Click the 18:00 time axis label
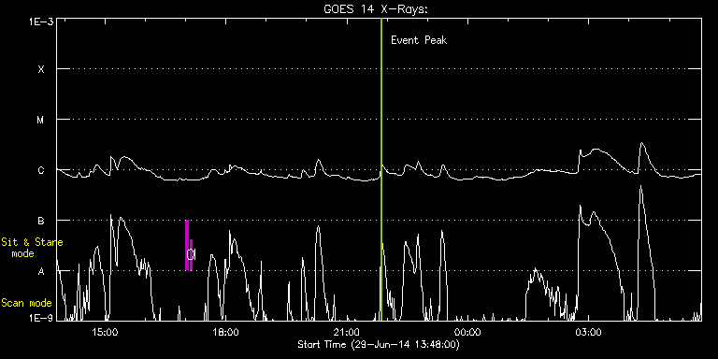 click(x=225, y=333)
